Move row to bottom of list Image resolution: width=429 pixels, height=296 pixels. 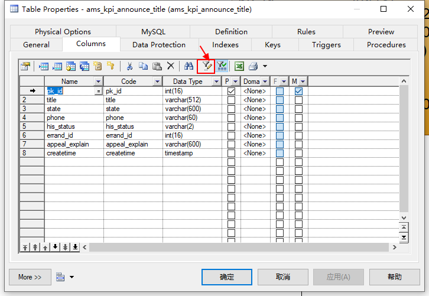75,248
